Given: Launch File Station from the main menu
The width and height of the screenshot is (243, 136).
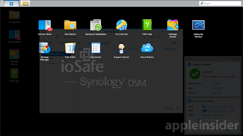Looking at the screenshot, I should pyautogui.click(x=70, y=27).
